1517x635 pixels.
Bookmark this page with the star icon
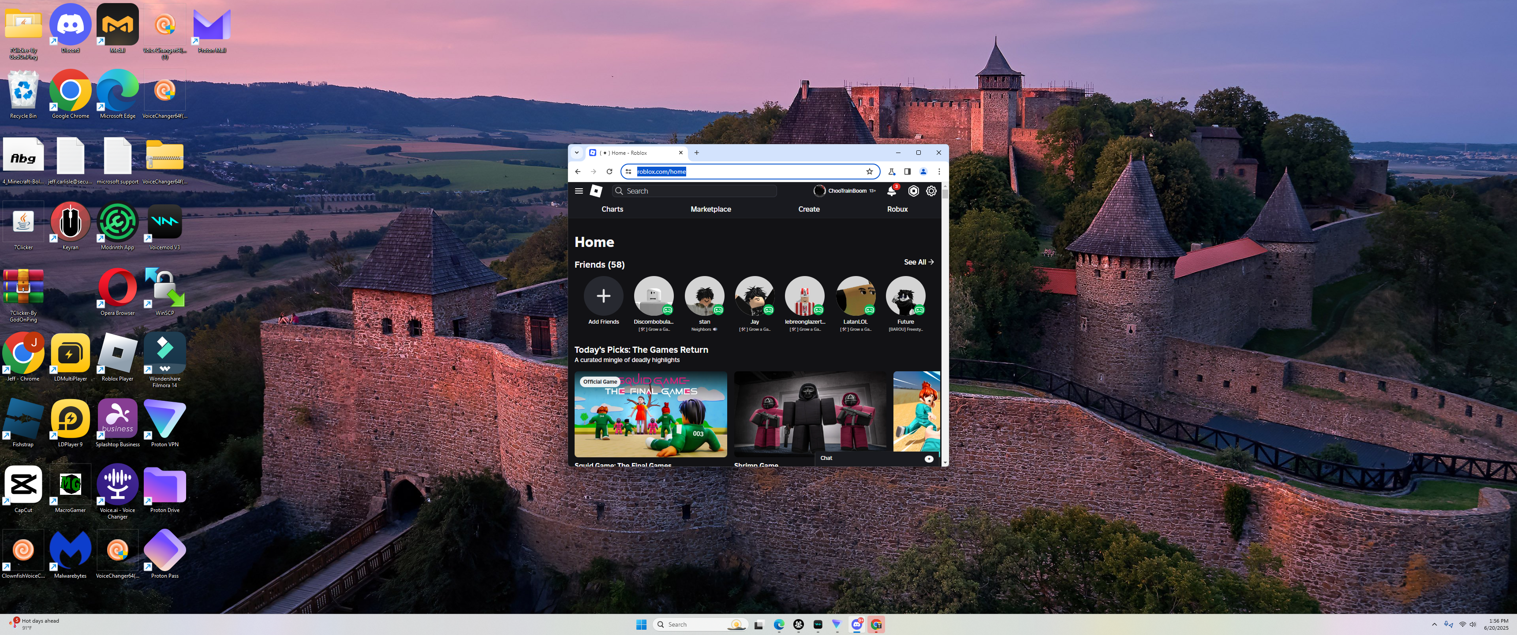[869, 172]
